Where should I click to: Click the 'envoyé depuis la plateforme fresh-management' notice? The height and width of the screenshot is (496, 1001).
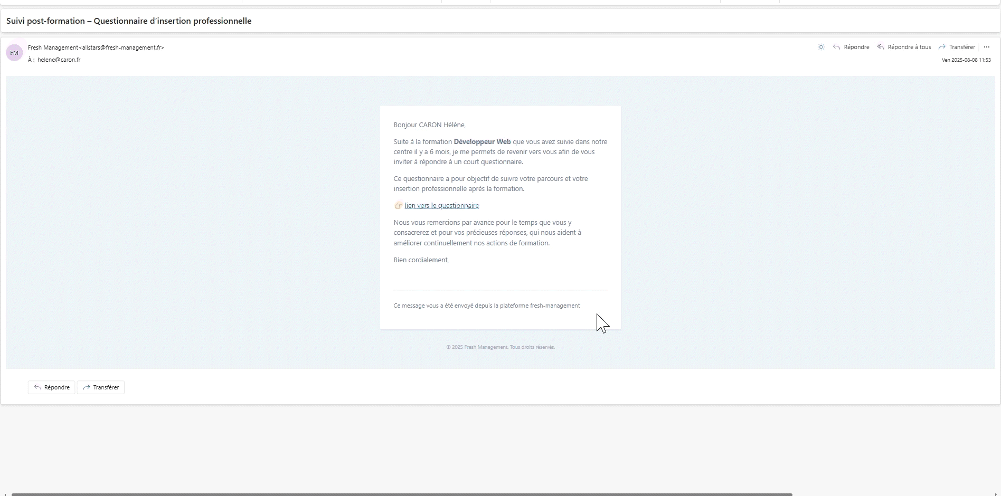point(486,306)
